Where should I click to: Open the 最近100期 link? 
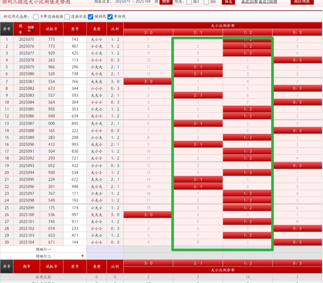[x=268, y=2]
